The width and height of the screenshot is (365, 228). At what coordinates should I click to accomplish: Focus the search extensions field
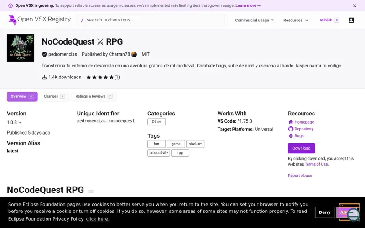[151, 20]
